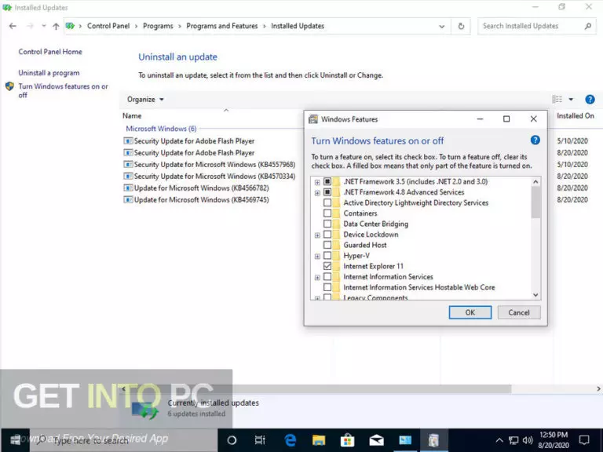Open File Explorer from taskbar
Image resolution: width=603 pixels, height=452 pixels.
(319, 440)
